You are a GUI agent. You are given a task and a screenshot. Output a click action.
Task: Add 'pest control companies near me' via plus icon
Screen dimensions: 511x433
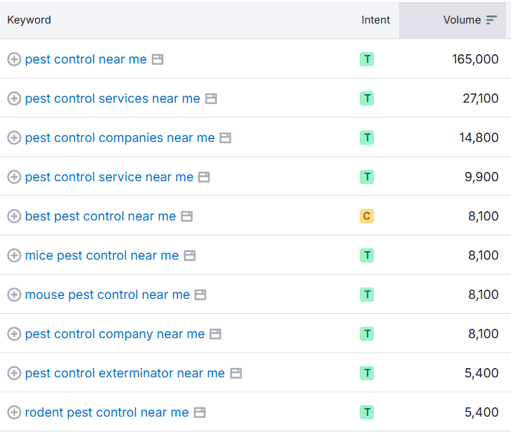14,138
